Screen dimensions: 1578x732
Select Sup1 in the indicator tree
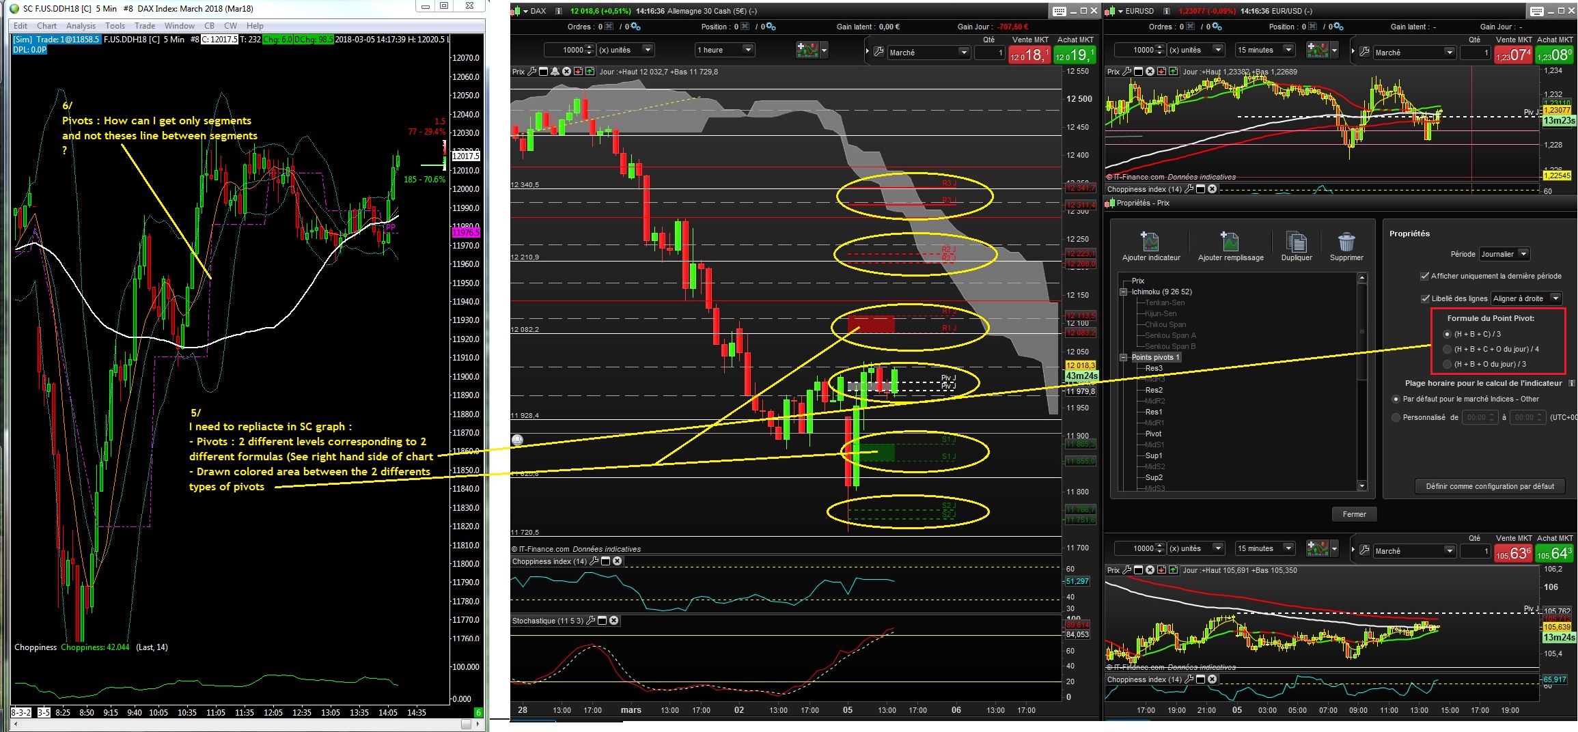click(1154, 455)
